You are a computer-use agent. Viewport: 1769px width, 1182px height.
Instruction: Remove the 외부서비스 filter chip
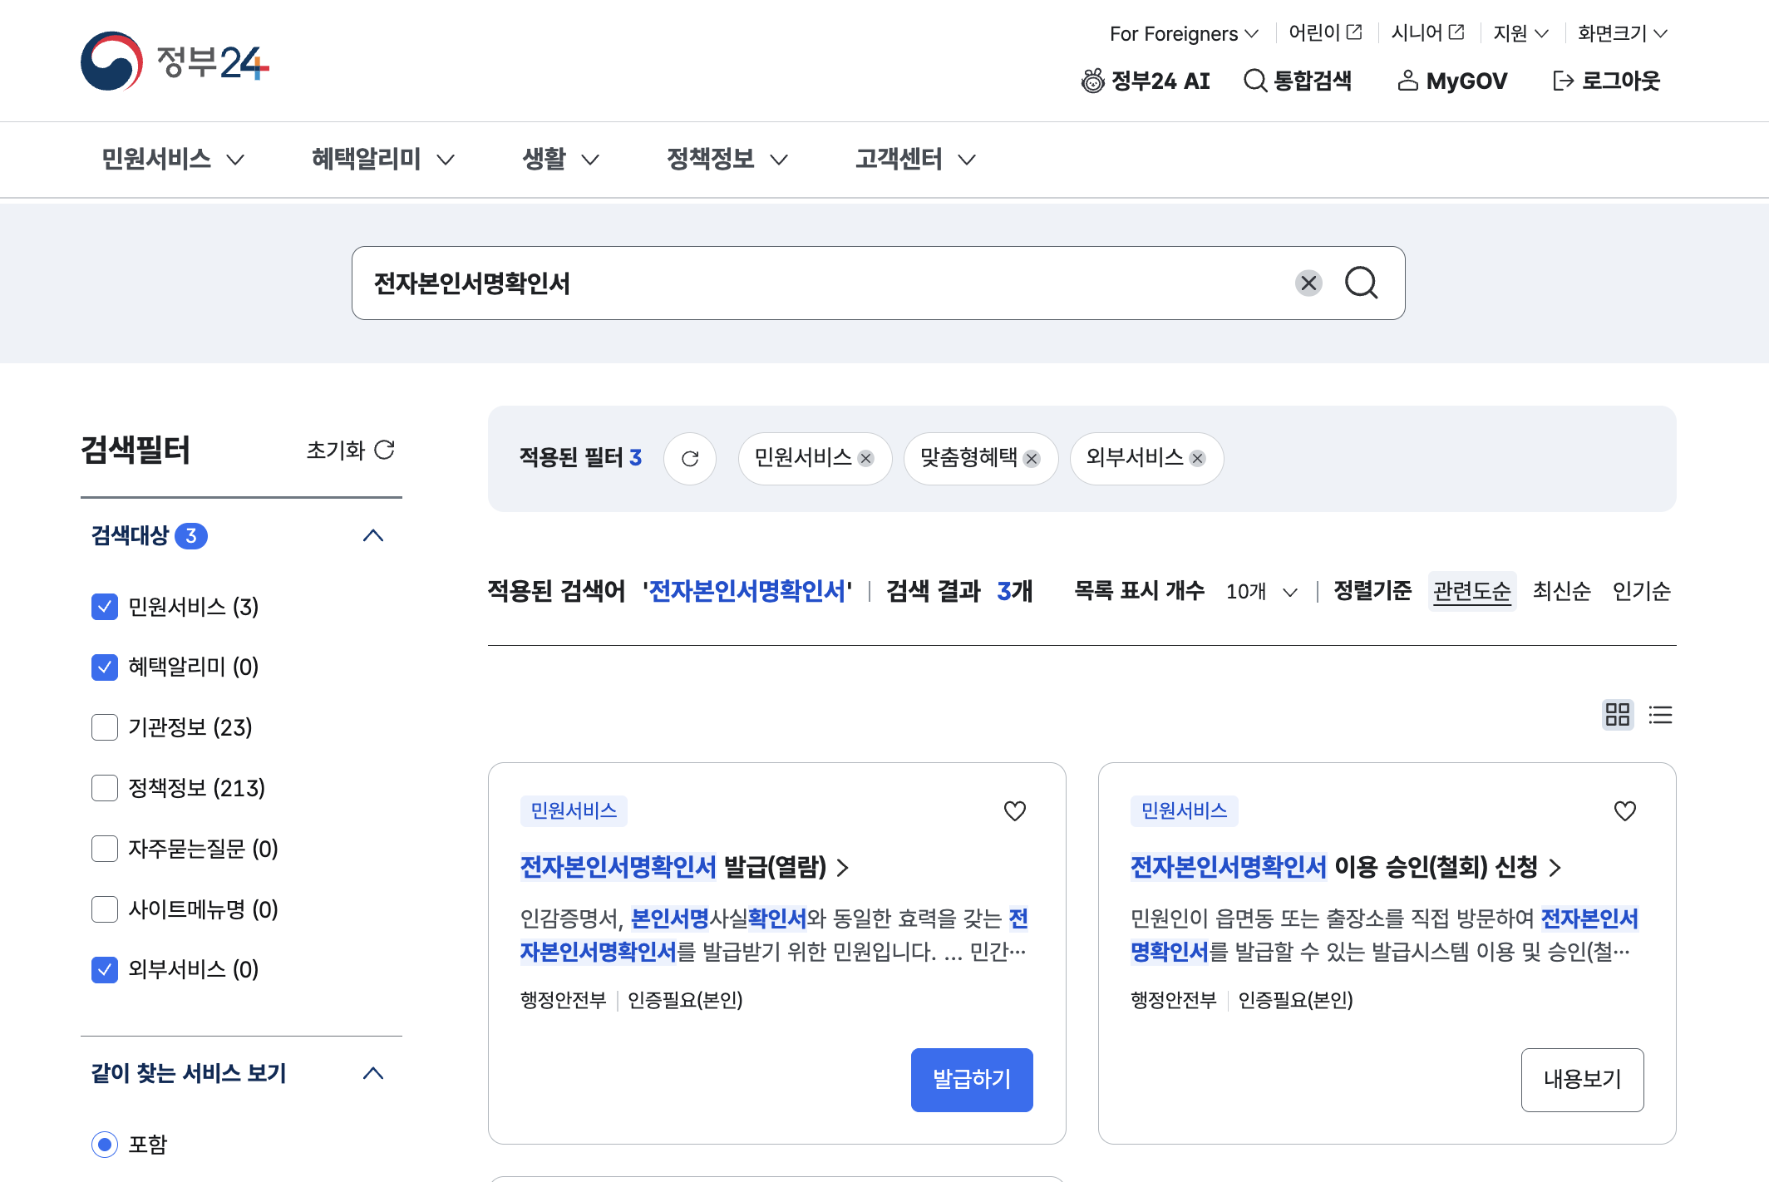click(x=1197, y=459)
